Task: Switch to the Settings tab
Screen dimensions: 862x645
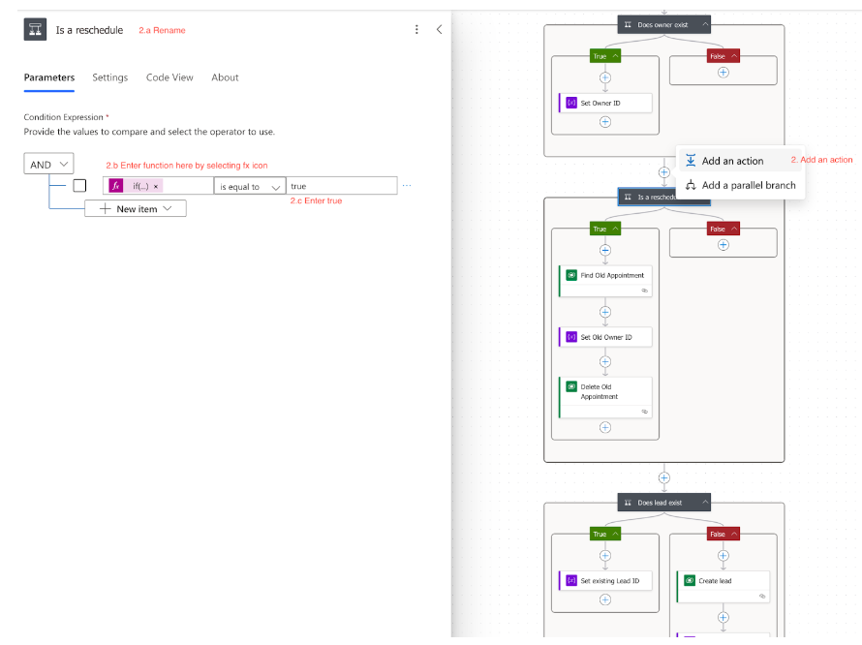Action: point(110,77)
